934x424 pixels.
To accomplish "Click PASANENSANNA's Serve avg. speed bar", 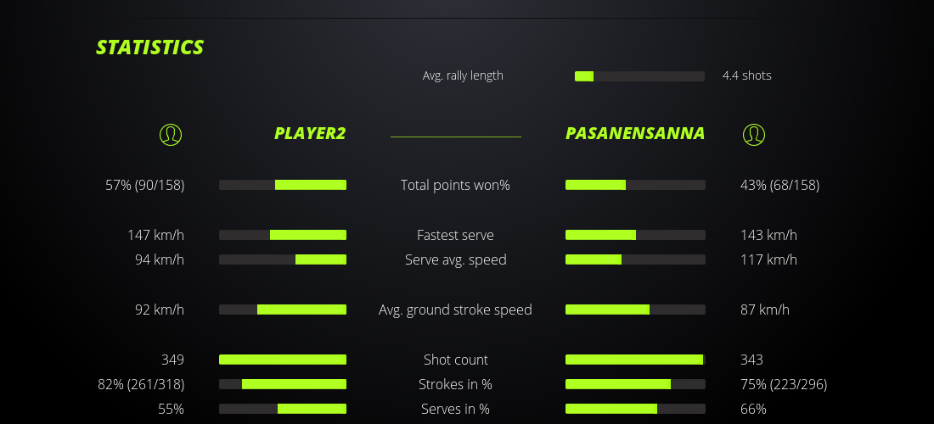I will 635,259.
